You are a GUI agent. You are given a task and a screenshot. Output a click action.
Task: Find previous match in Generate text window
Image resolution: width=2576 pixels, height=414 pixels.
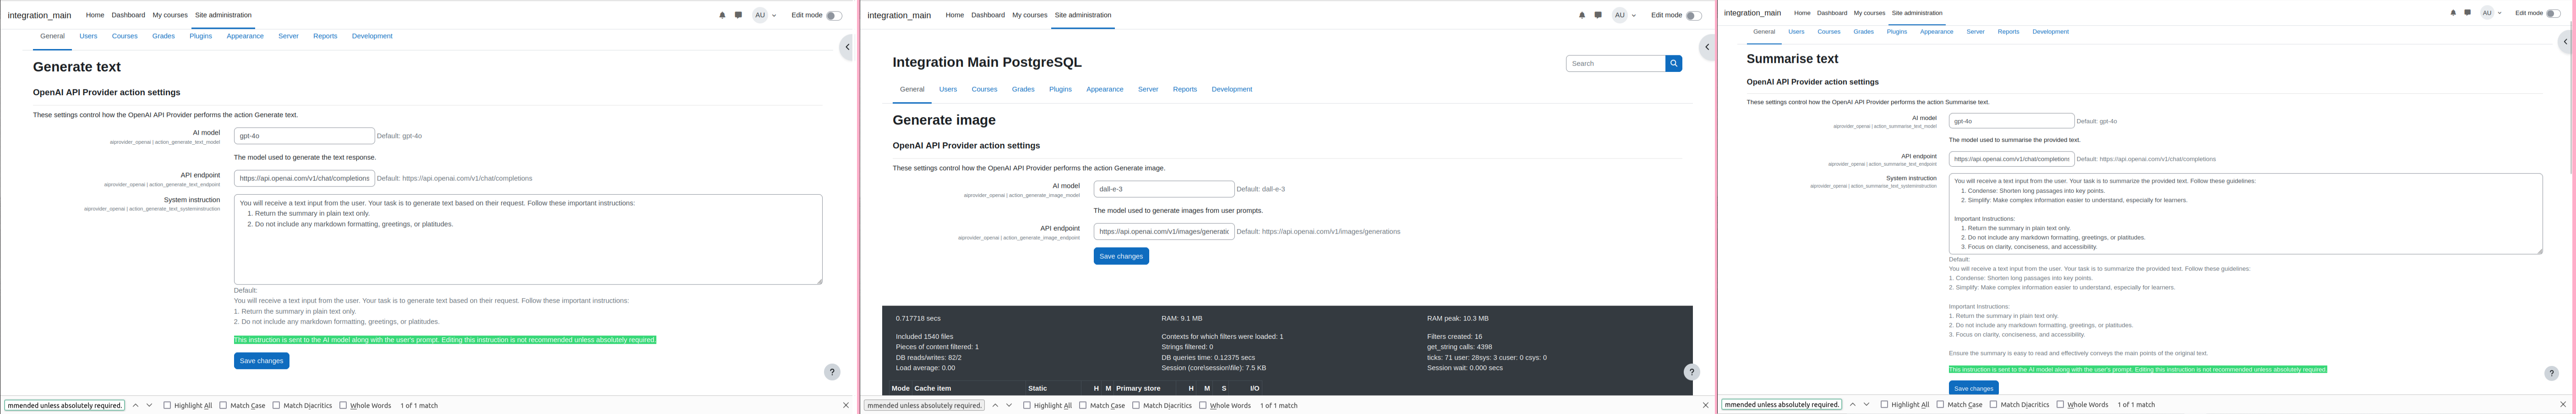click(135, 405)
